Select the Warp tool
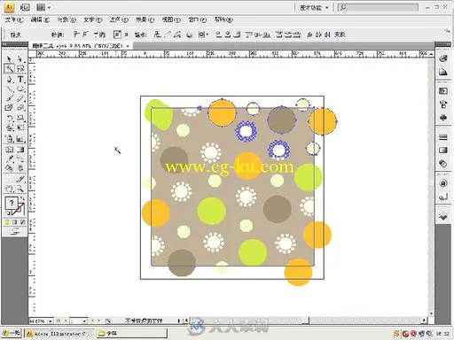The height and width of the screenshot is (340, 454). 9,127
